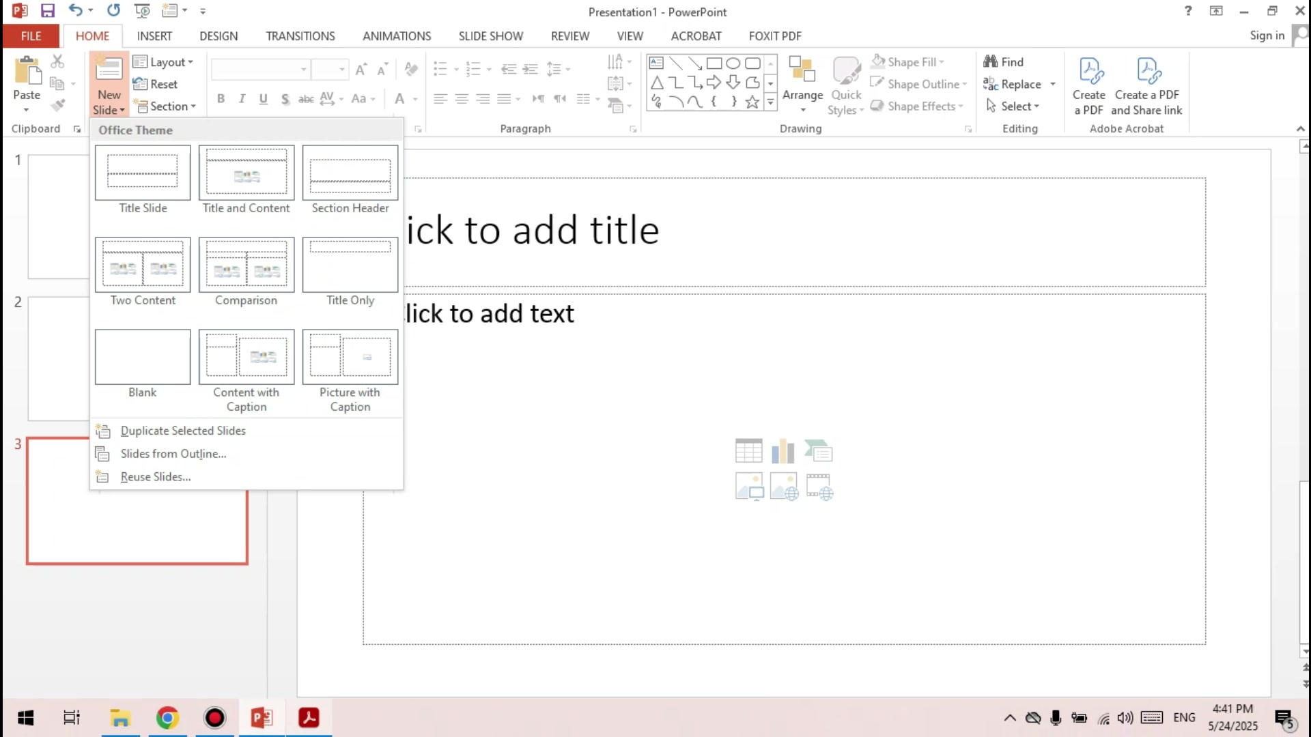Click the Undo arrow icon

75,11
